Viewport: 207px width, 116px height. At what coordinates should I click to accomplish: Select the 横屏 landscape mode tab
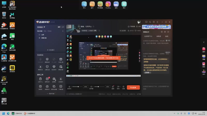59,27
